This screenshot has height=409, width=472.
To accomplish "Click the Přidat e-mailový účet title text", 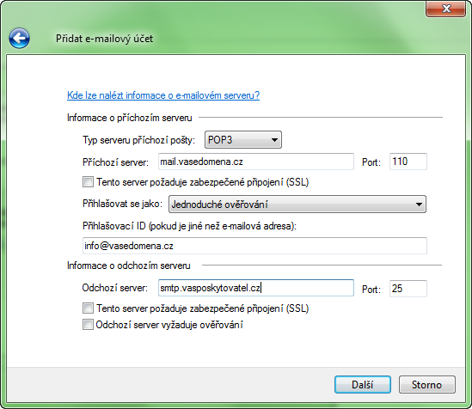I will click(104, 39).
